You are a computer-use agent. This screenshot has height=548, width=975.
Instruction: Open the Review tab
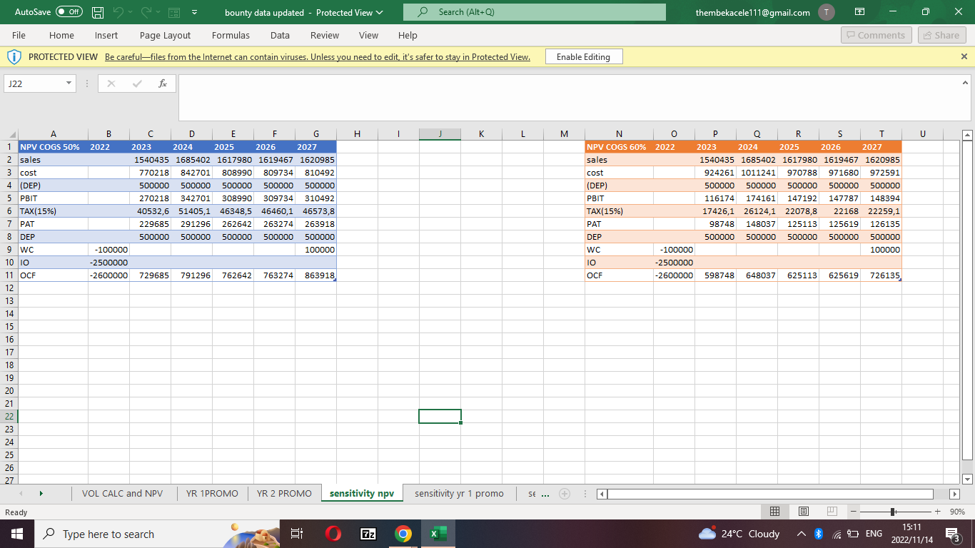tap(325, 35)
